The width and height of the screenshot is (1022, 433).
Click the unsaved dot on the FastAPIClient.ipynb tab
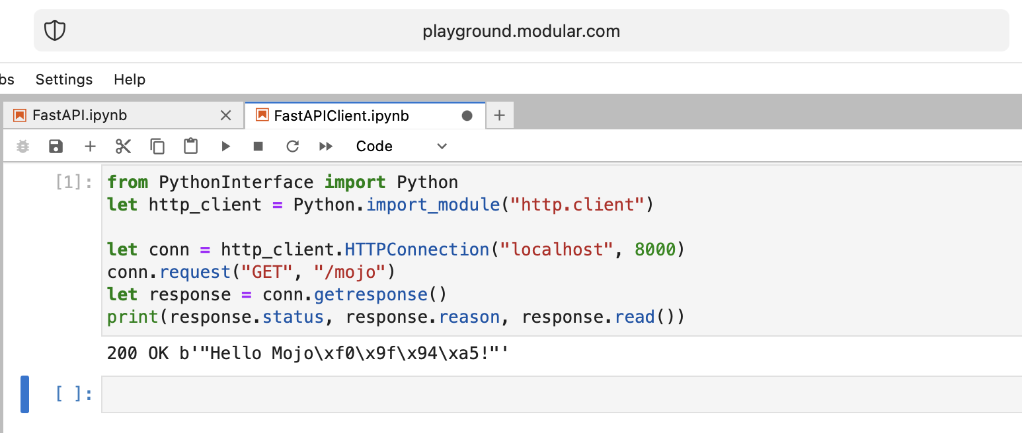467,116
